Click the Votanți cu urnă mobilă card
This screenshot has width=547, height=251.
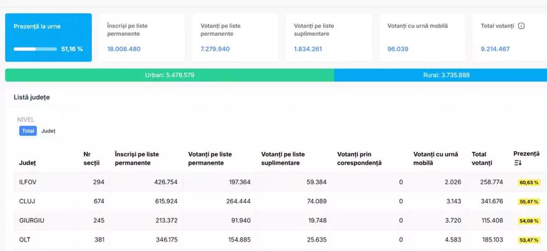pyautogui.click(x=421, y=38)
